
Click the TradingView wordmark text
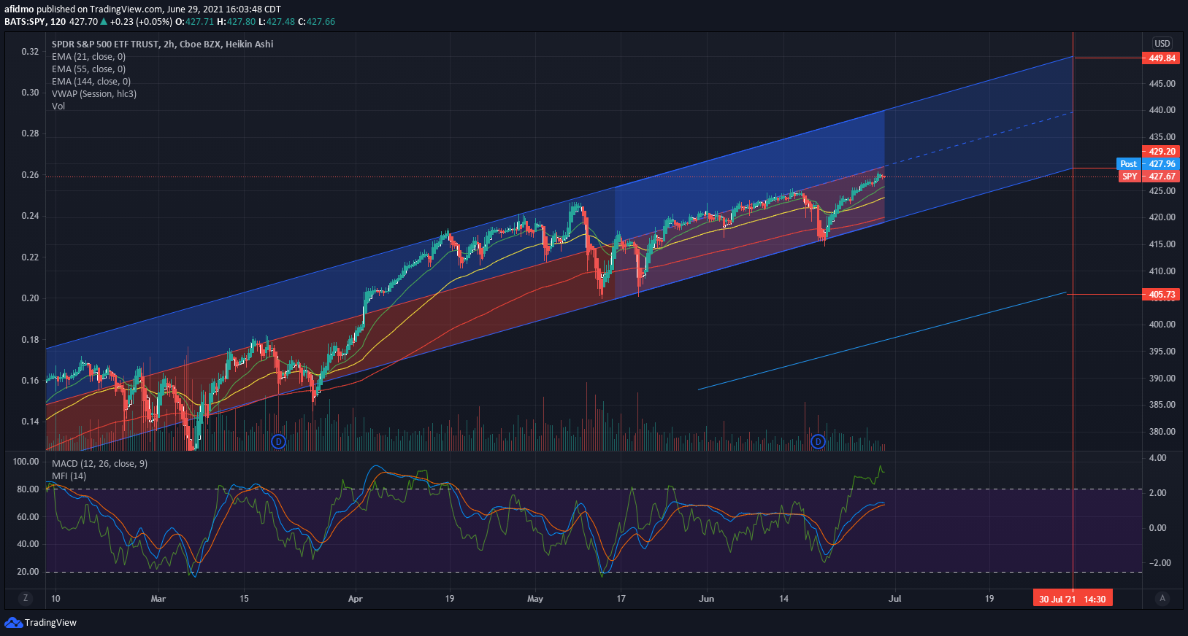click(50, 622)
